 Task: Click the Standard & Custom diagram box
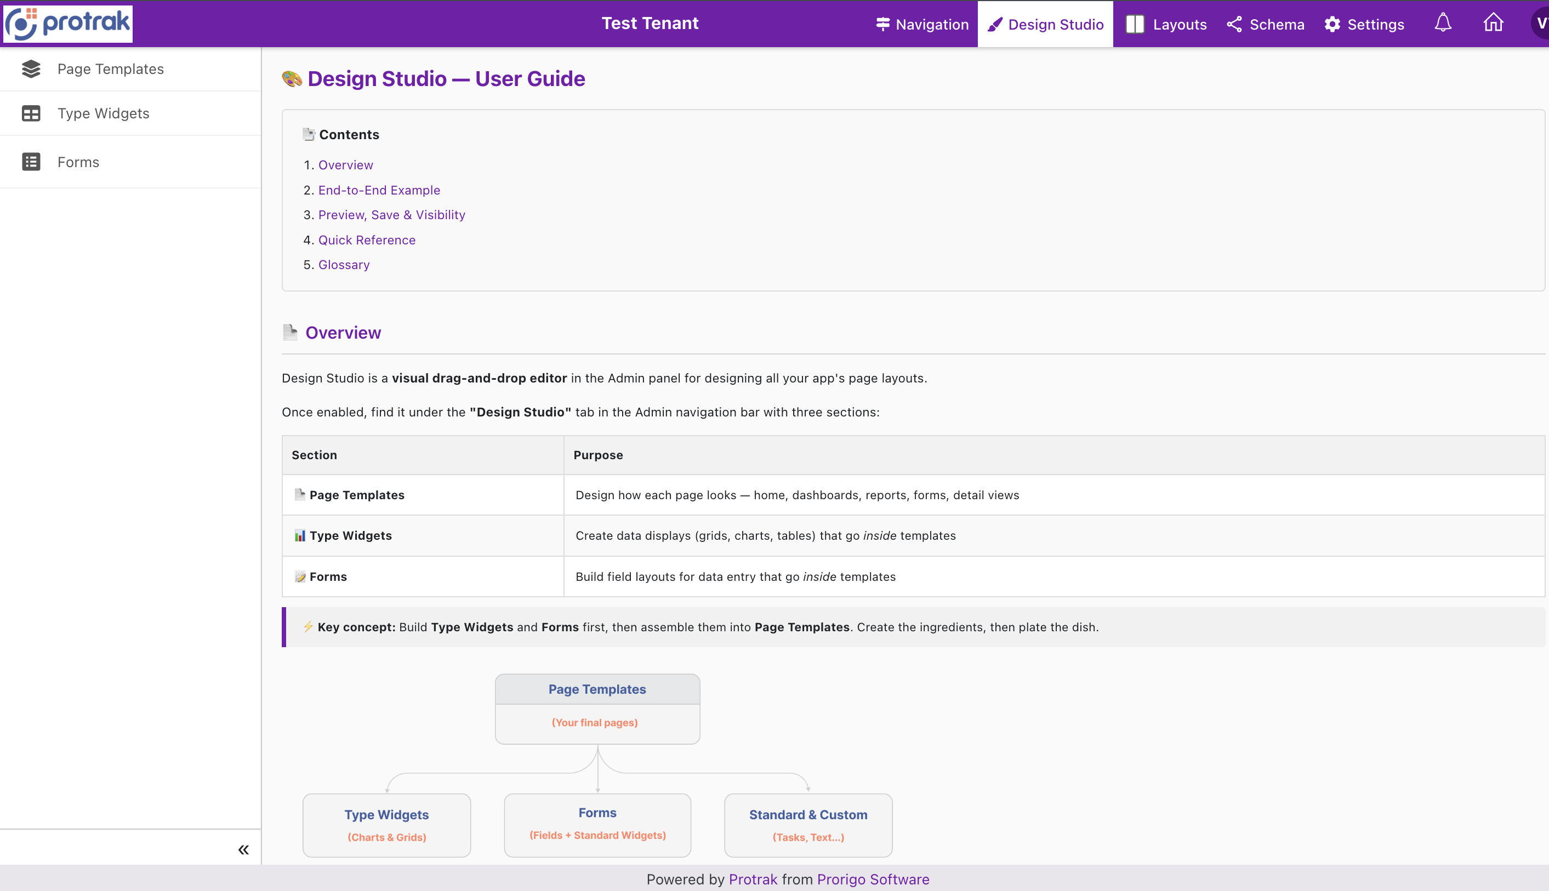pyautogui.click(x=808, y=825)
